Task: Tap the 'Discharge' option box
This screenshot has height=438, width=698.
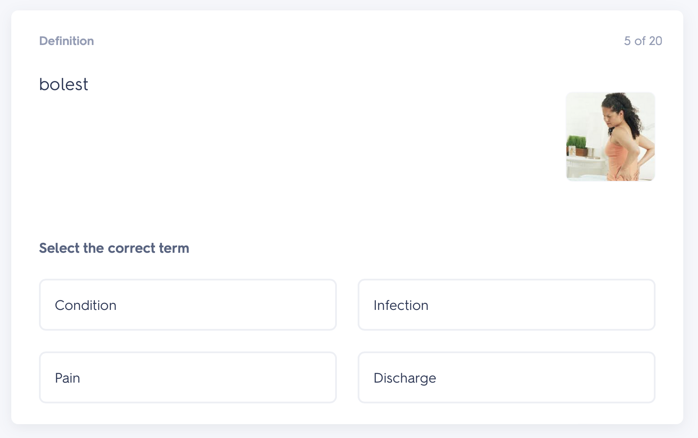Action: coord(507,377)
